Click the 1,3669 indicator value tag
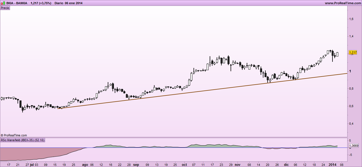The width and height of the screenshot is (362, 167). [x=354, y=146]
